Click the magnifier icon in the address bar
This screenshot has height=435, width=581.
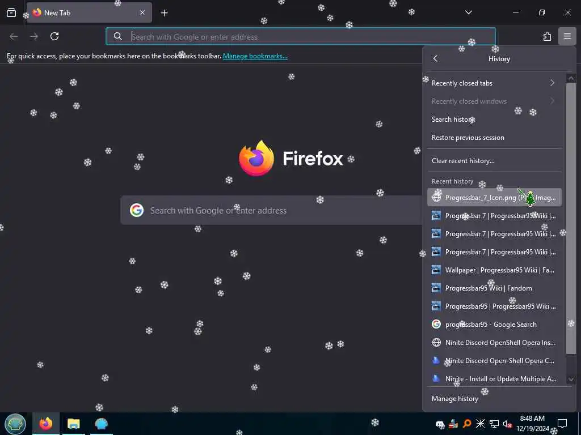(x=118, y=36)
